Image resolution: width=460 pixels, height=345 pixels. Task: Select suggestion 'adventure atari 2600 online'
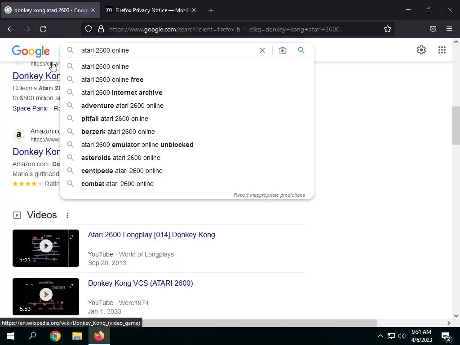click(187, 106)
